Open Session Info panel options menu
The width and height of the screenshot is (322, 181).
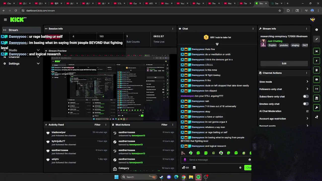click(x=173, y=29)
